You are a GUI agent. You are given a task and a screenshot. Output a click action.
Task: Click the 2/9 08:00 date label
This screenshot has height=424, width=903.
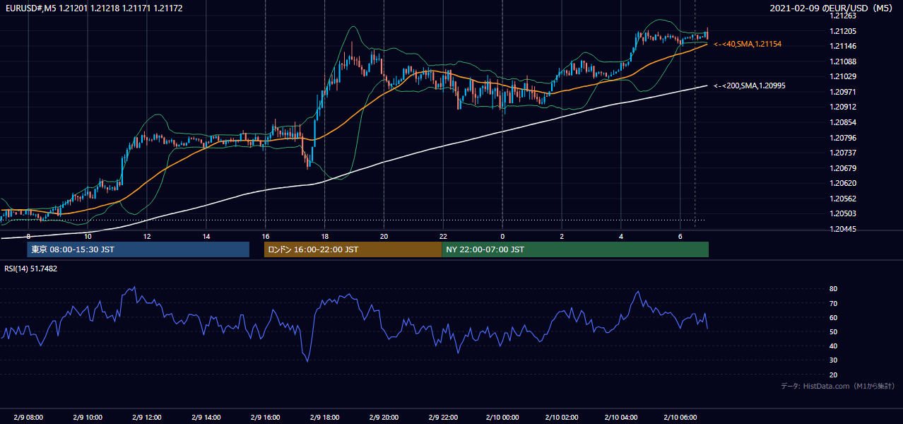pyautogui.click(x=29, y=418)
